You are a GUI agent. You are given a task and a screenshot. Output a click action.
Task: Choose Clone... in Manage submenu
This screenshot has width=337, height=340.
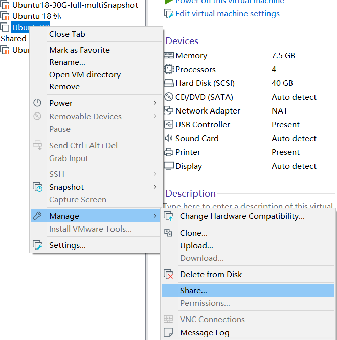(248, 233)
